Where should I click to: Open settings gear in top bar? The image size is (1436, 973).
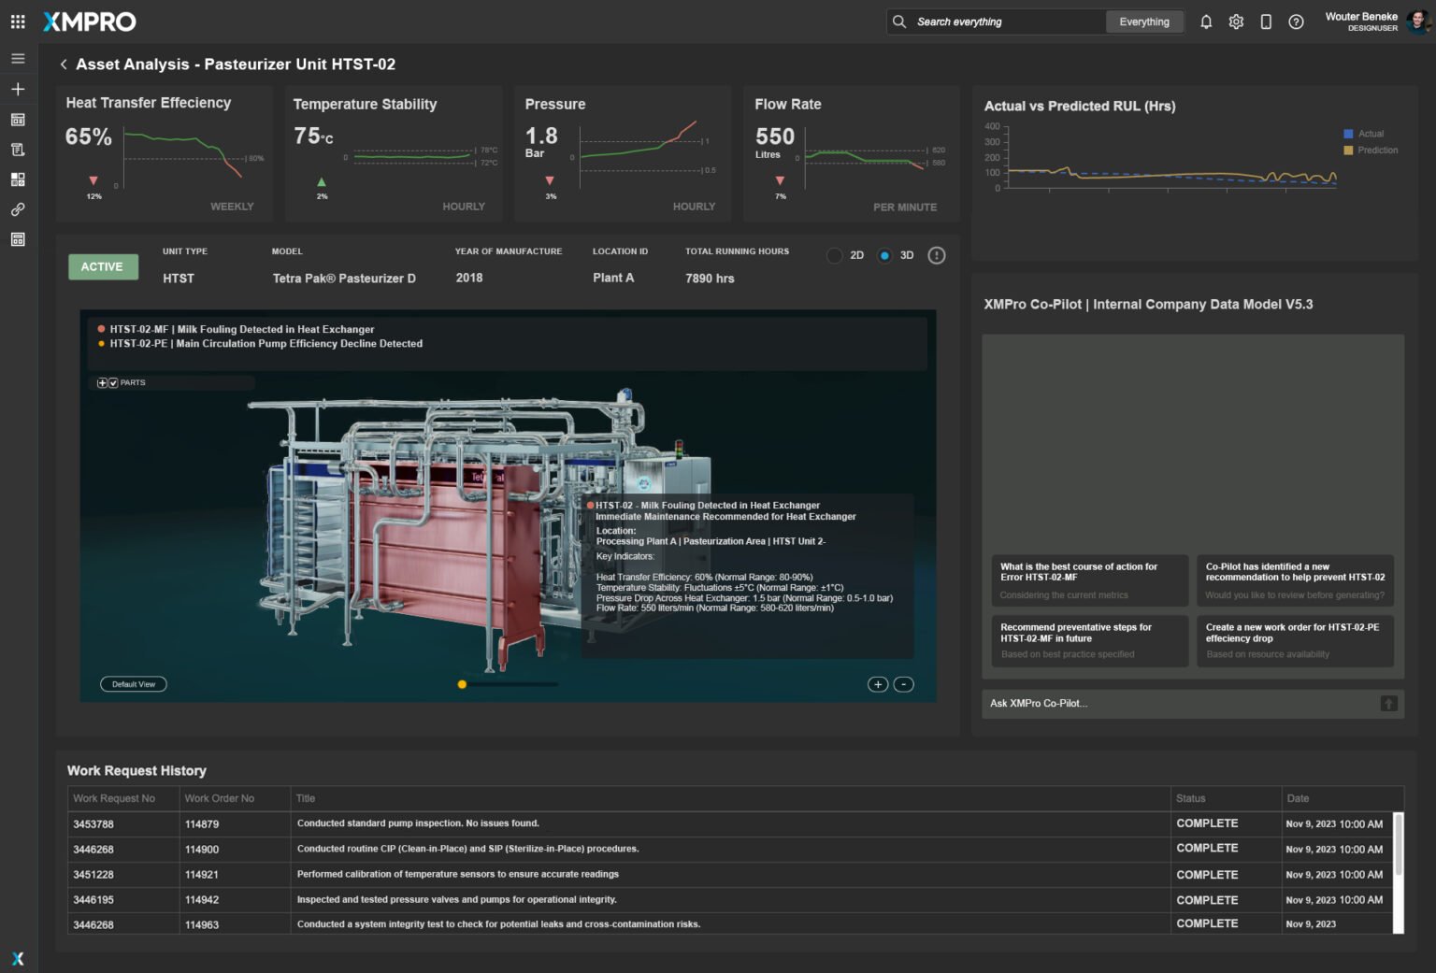click(x=1236, y=21)
